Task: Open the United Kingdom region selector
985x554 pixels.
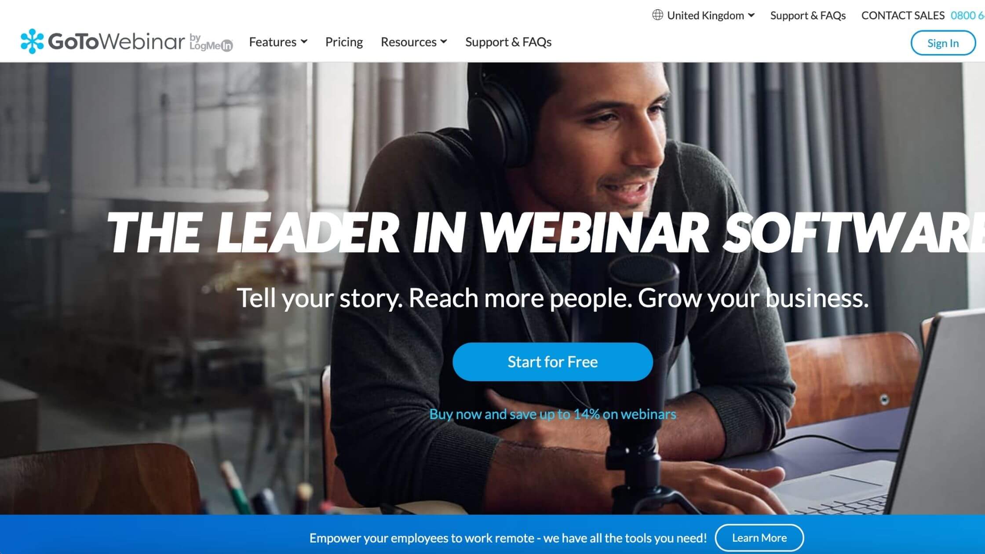Action: point(704,15)
